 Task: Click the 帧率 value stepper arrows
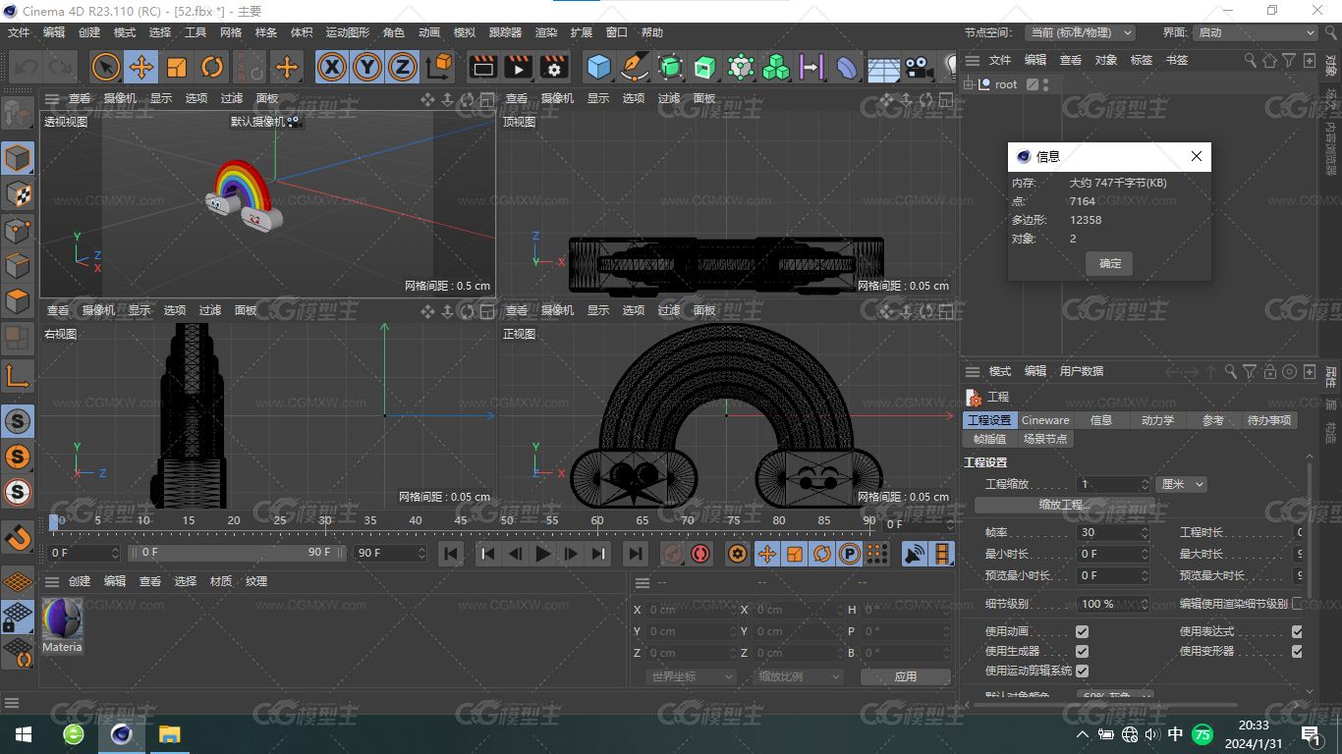click(1145, 532)
